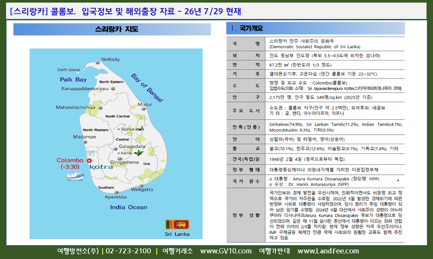The image size is (433, 259).
Task: Click the 기후 row label
Action: [246, 74]
